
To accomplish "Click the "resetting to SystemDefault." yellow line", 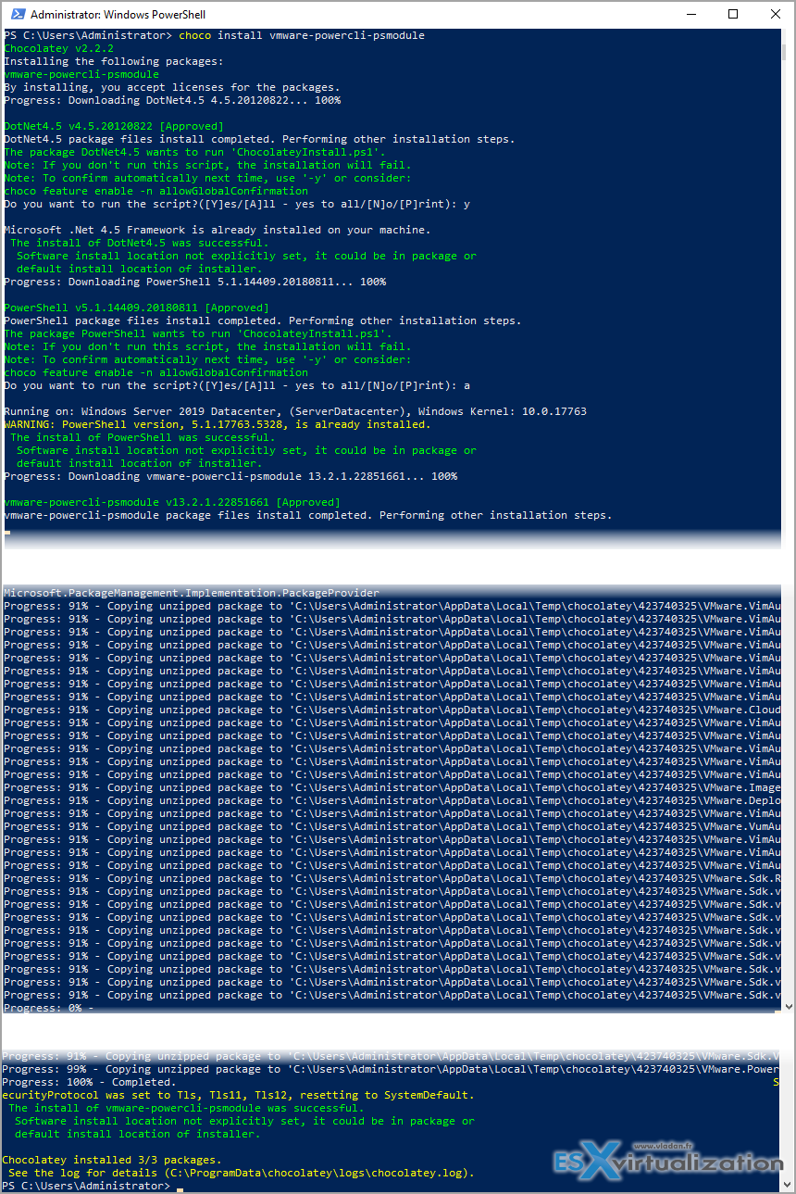I will point(238,1095).
